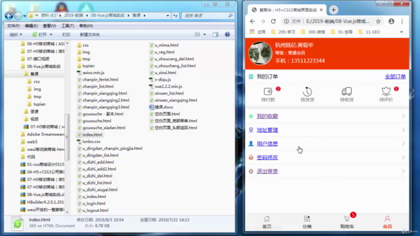The width and height of the screenshot is (420, 236).
Task: Open the 查看(V) menu
Action: (50, 26)
